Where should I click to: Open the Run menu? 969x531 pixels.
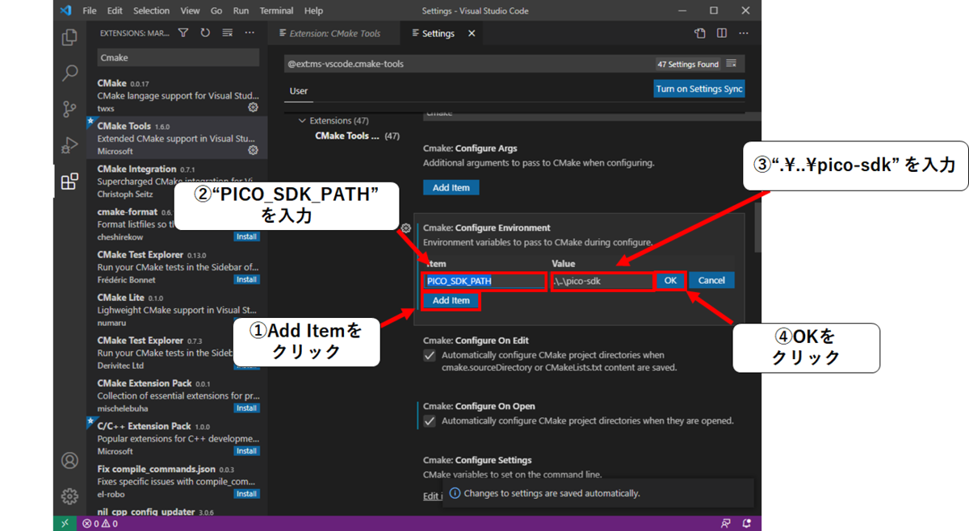[241, 10]
